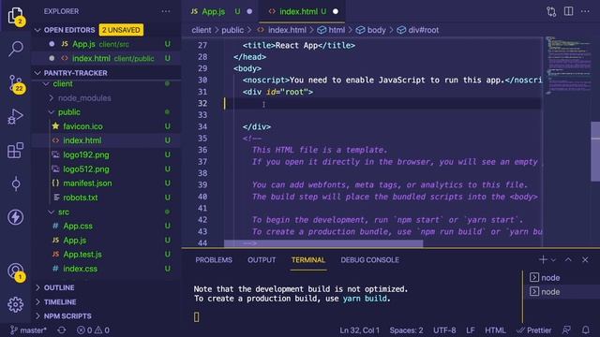Select the Terminal panel tab
Screen dimensions: 600x337
[x=308, y=260]
